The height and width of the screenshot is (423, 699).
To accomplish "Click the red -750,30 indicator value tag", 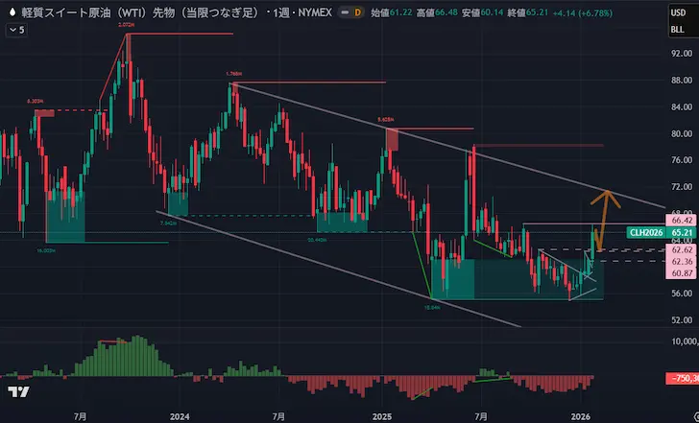I will pyautogui.click(x=682, y=379).
